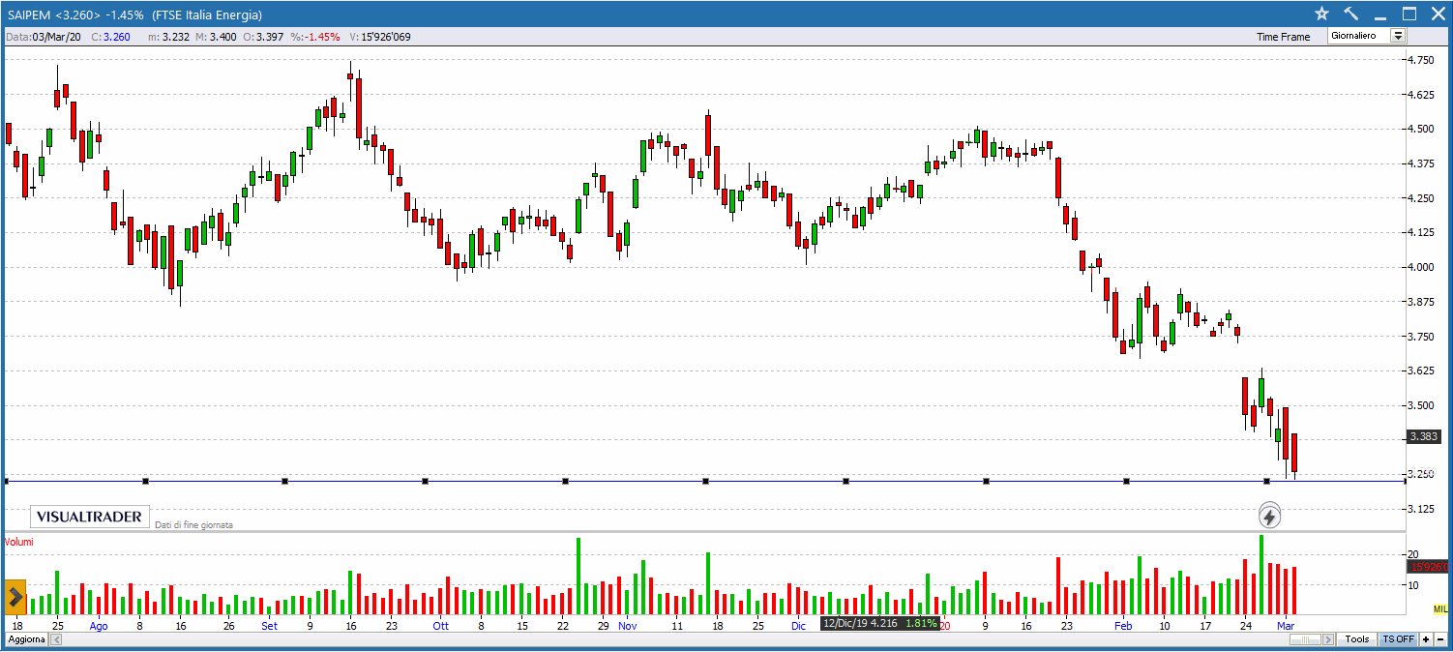Click the 'Dati di fine giornata' text
The width and height of the screenshot is (1453, 652).
click(193, 524)
